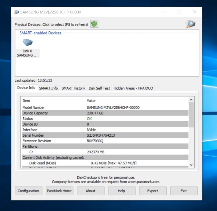Open the Device Info tab

[26, 88]
